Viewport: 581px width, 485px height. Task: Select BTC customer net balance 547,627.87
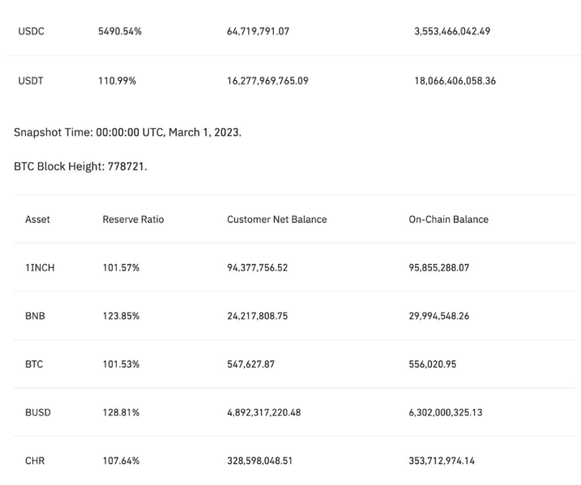[x=250, y=364]
